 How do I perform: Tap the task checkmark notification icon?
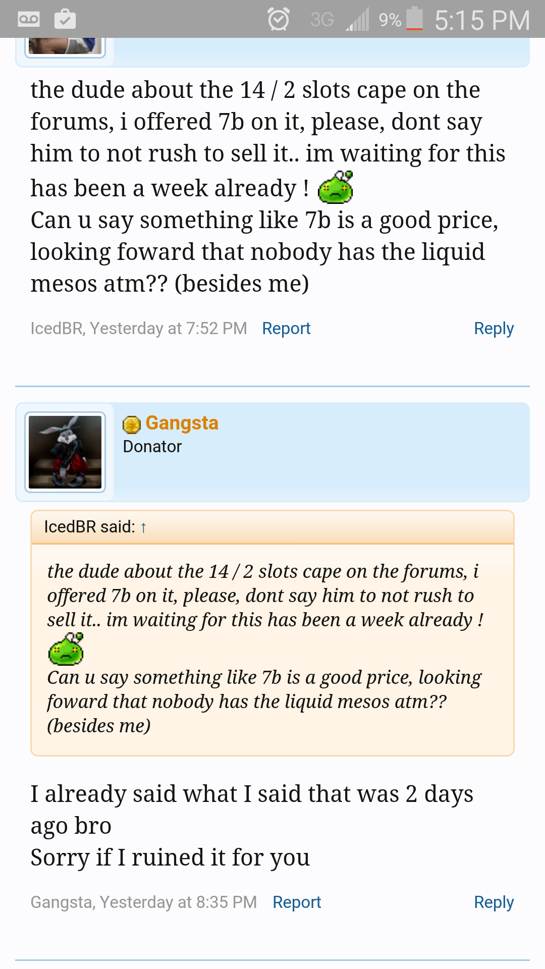click(x=65, y=19)
